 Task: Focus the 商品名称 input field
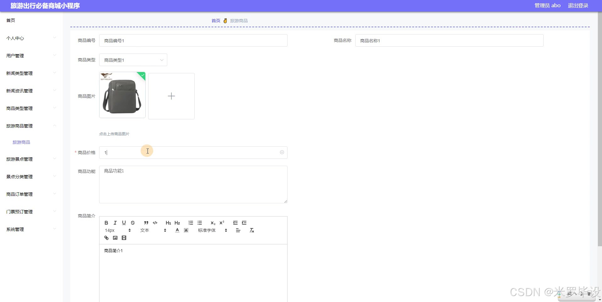click(x=449, y=40)
